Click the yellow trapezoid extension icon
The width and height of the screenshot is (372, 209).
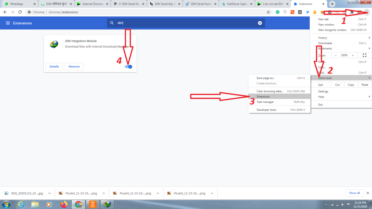coord(315,12)
